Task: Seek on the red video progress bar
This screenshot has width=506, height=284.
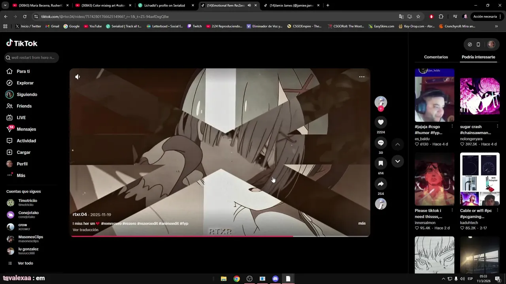Action: click(220, 236)
